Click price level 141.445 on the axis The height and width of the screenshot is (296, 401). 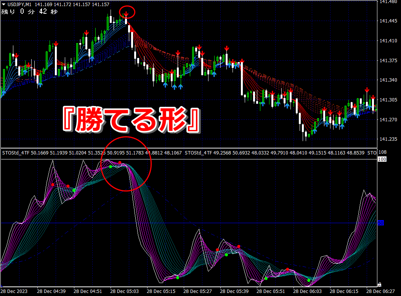tap(388, 21)
